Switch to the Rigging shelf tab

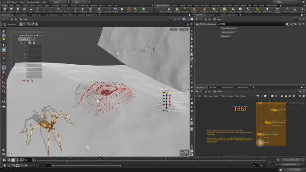click(47, 6)
